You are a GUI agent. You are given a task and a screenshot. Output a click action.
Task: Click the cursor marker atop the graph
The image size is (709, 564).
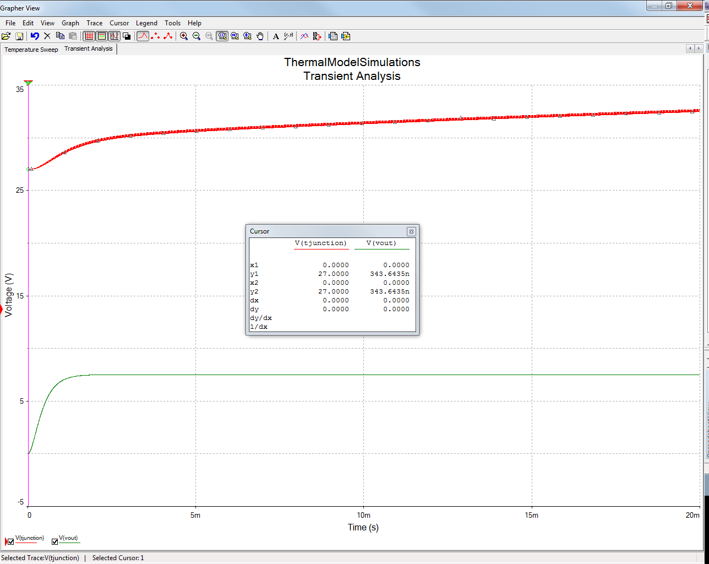pyautogui.click(x=28, y=83)
